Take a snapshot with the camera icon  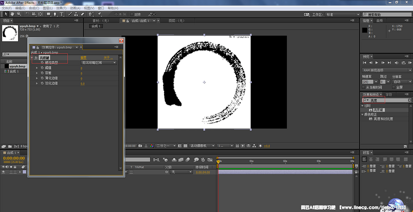(140, 145)
